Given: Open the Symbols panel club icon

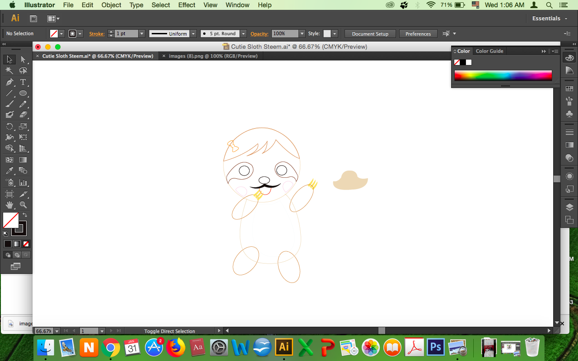Looking at the screenshot, I should coord(569,114).
